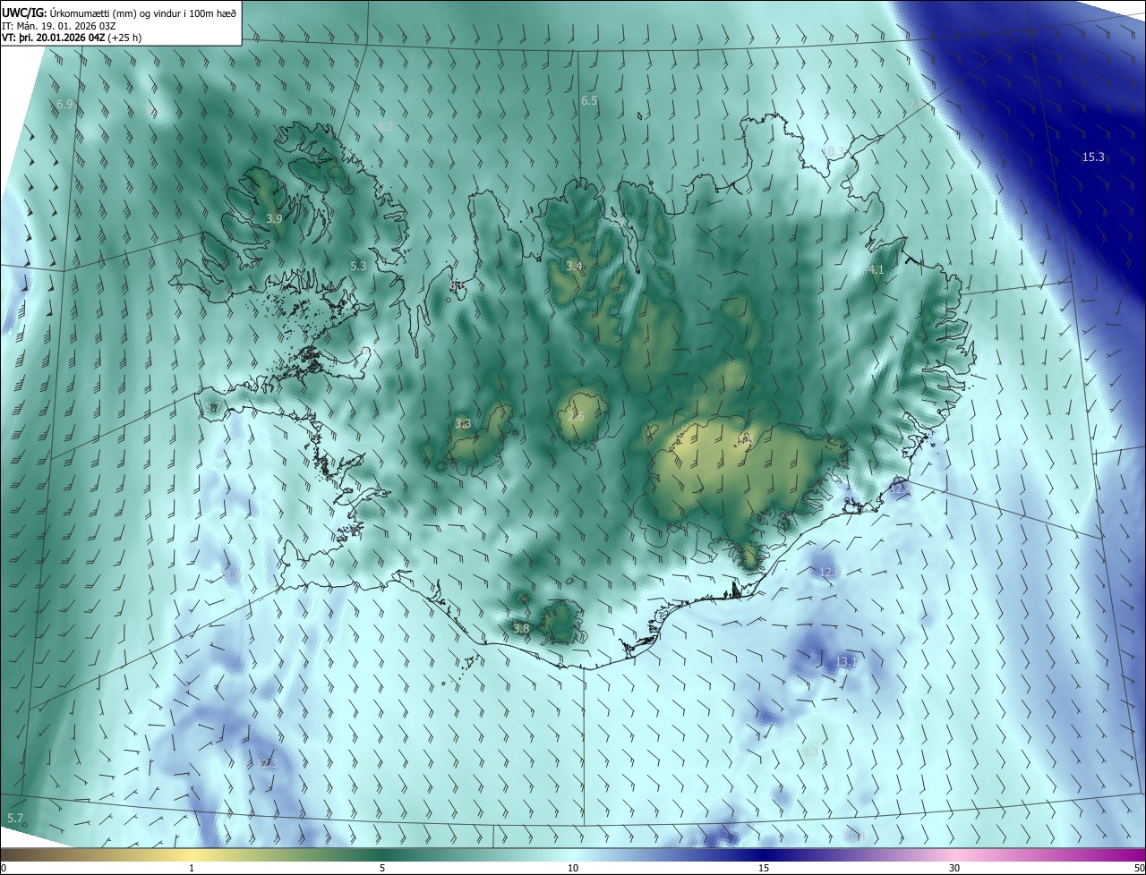1146x875 pixels.
Task: Click the valid time line 'VT: þri. 20.01.2026 04Z (+25 h)'
Action: pyautogui.click(x=72, y=38)
